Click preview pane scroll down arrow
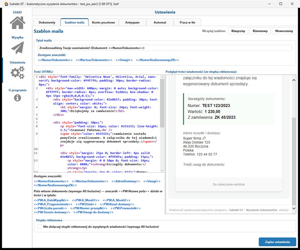This screenshot has width=300, height=250. [x=294, y=208]
